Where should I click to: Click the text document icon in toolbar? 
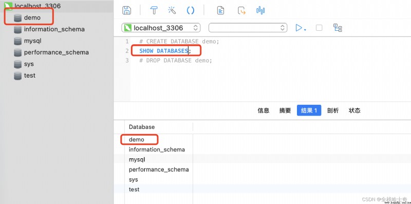click(221, 10)
